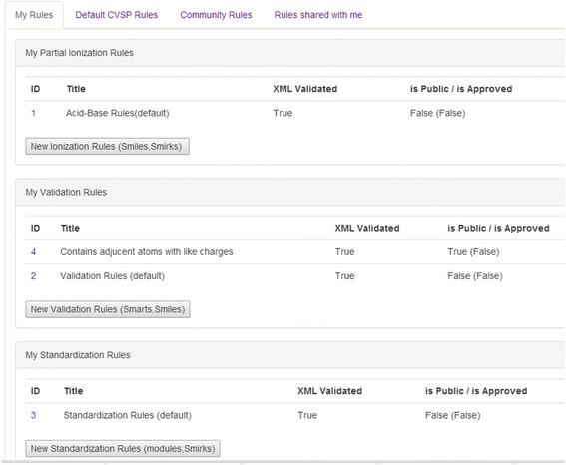566x465 pixels.
Task: Open validation rule ID 2 link
Action: point(33,276)
